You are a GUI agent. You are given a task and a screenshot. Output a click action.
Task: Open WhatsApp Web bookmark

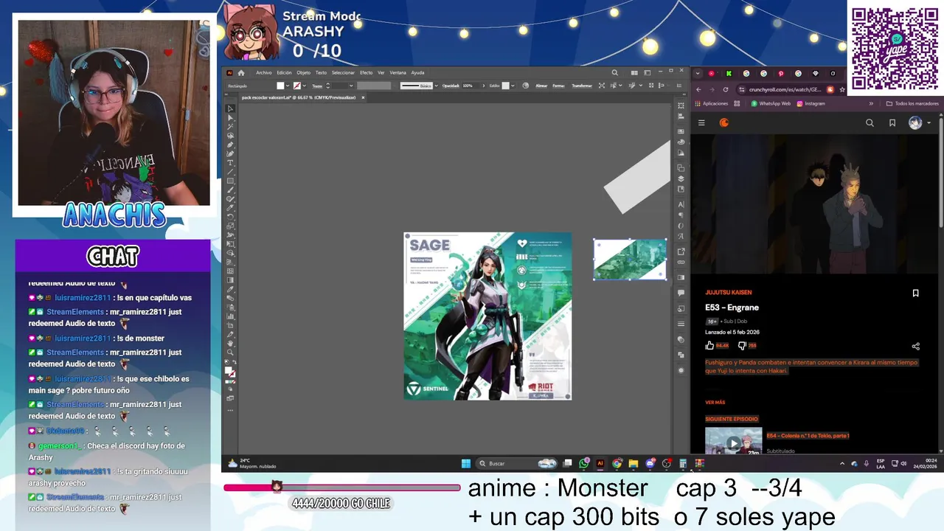coord(771,103)
